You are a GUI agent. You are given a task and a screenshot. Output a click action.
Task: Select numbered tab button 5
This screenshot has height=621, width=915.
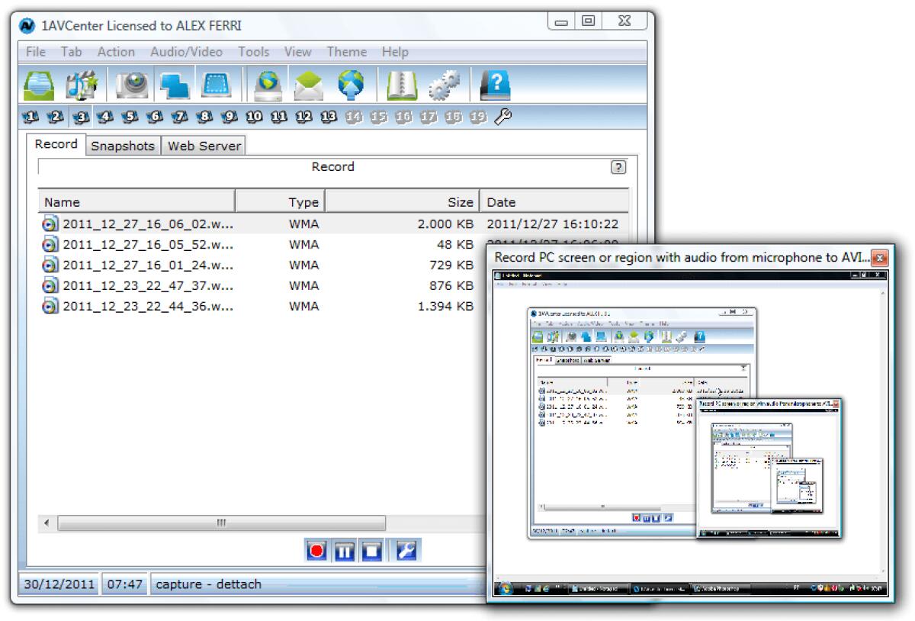tap(130, 117)
